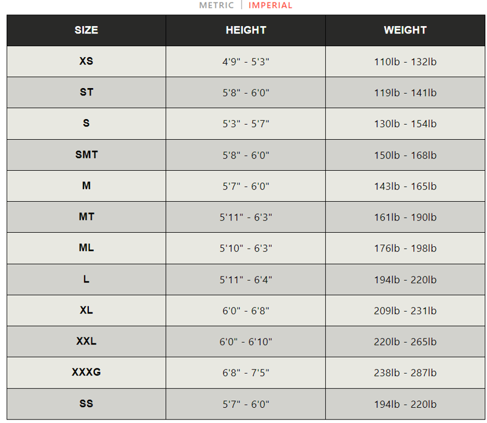This screenshot has height=423, width=487.
Task: Select the XS size row
Action: [x=86, y=61]
